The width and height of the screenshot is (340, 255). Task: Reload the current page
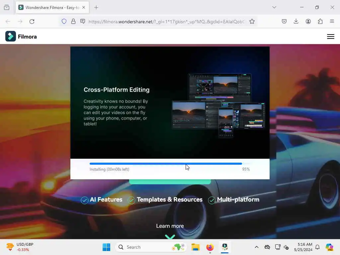tap(32, 22)
